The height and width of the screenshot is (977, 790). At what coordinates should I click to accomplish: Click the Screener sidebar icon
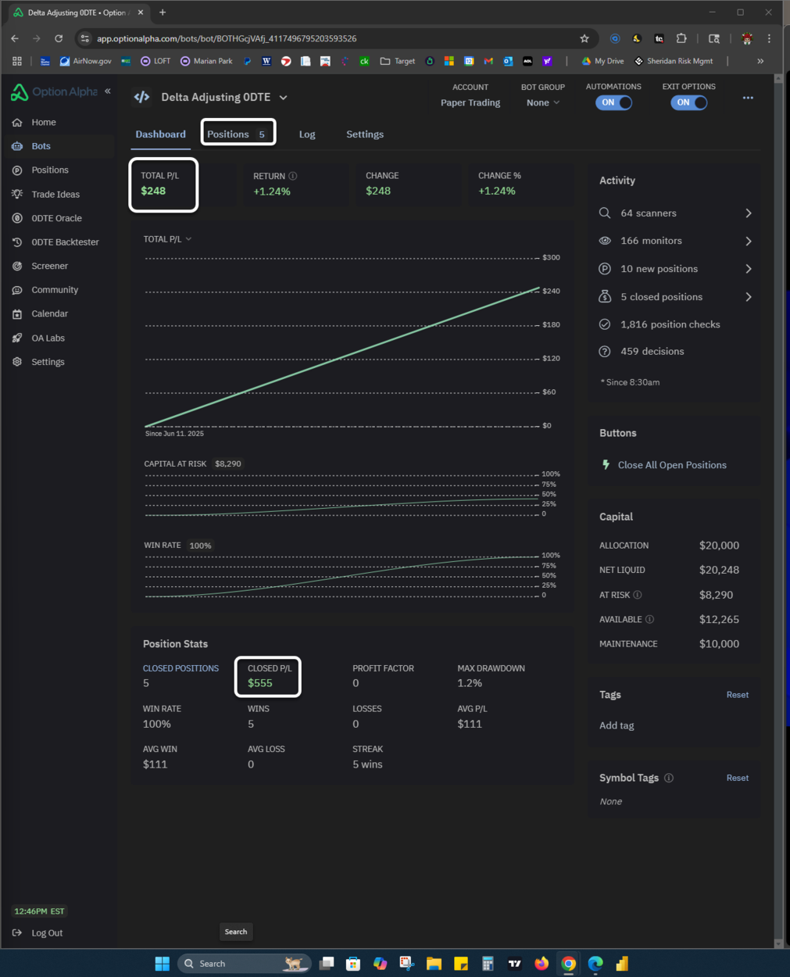pos(16,266)
